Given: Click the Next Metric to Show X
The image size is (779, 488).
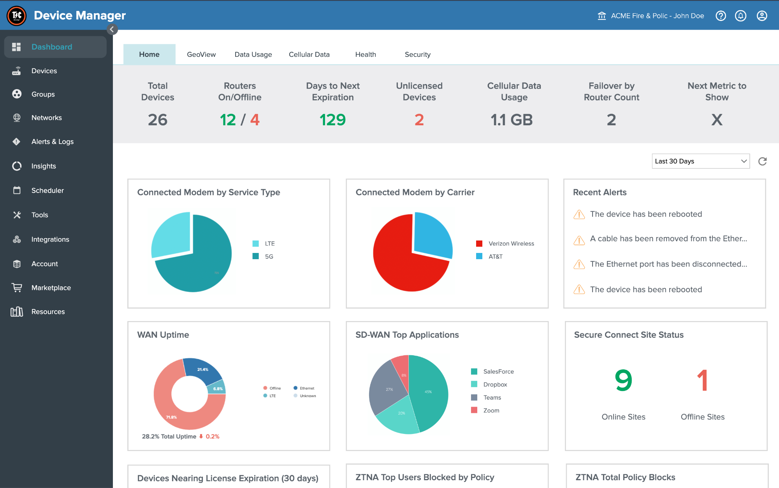Looking at the screenshot, I should 717,120.
